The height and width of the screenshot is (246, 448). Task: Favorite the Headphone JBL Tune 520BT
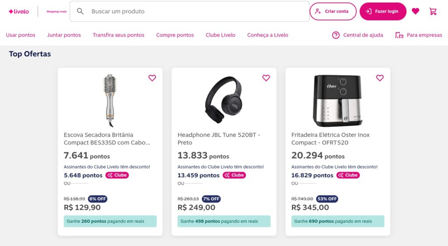(x=266, y=78)
